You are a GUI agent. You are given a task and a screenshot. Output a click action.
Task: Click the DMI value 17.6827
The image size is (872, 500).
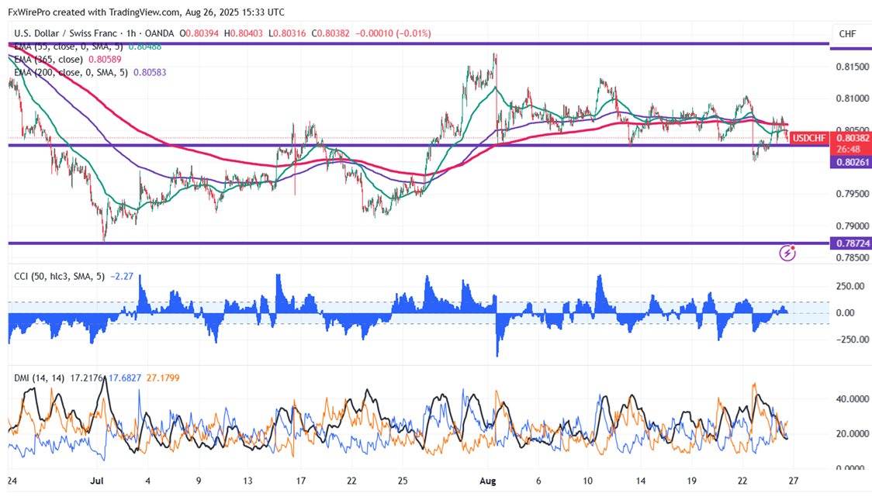pyautogui.click(x=125, y=378)
